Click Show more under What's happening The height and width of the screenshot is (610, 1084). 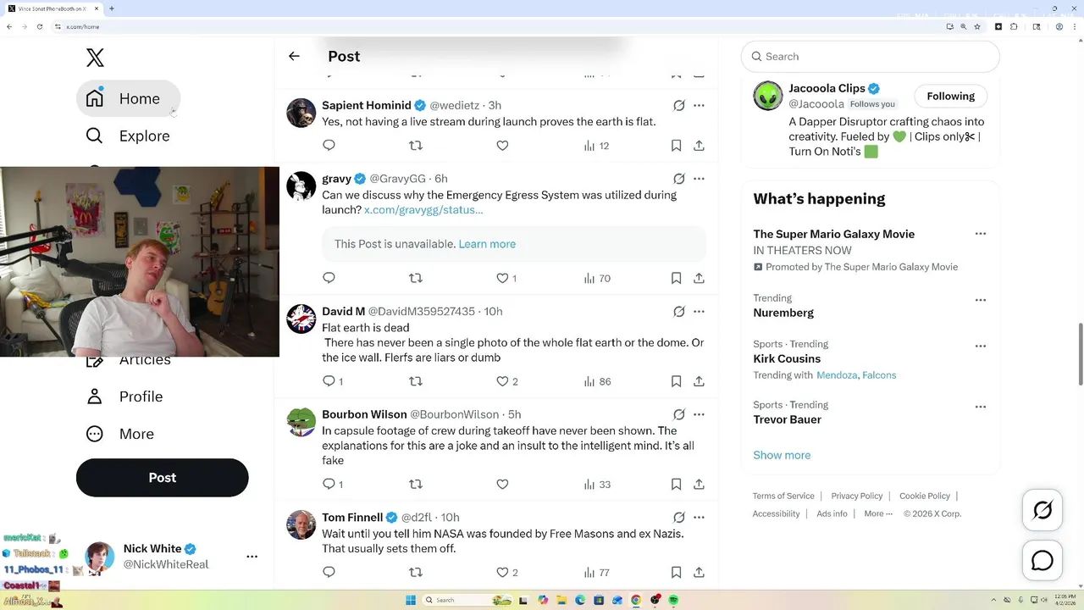click(x=782, y=455)
